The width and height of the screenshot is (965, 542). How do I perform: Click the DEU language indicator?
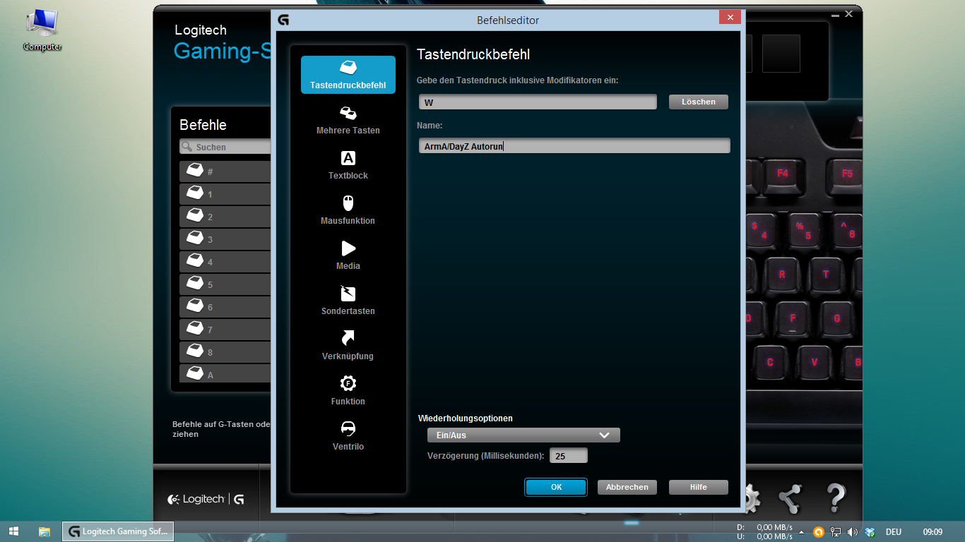click(x=893, y=532)
